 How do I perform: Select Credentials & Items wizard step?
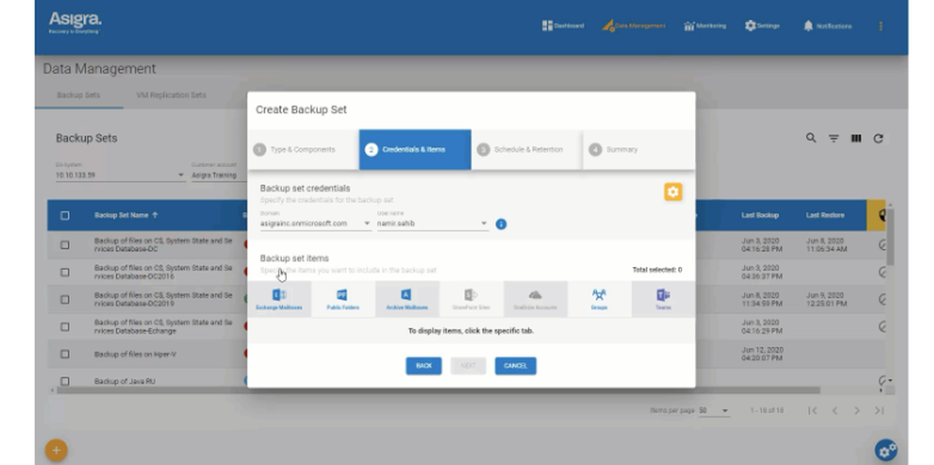click(x=415, y=149)
